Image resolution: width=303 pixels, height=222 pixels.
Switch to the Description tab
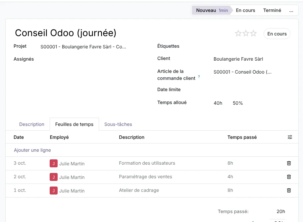32,124
